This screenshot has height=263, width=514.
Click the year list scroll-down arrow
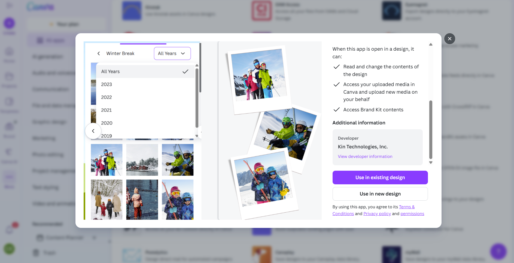[197, 136]
